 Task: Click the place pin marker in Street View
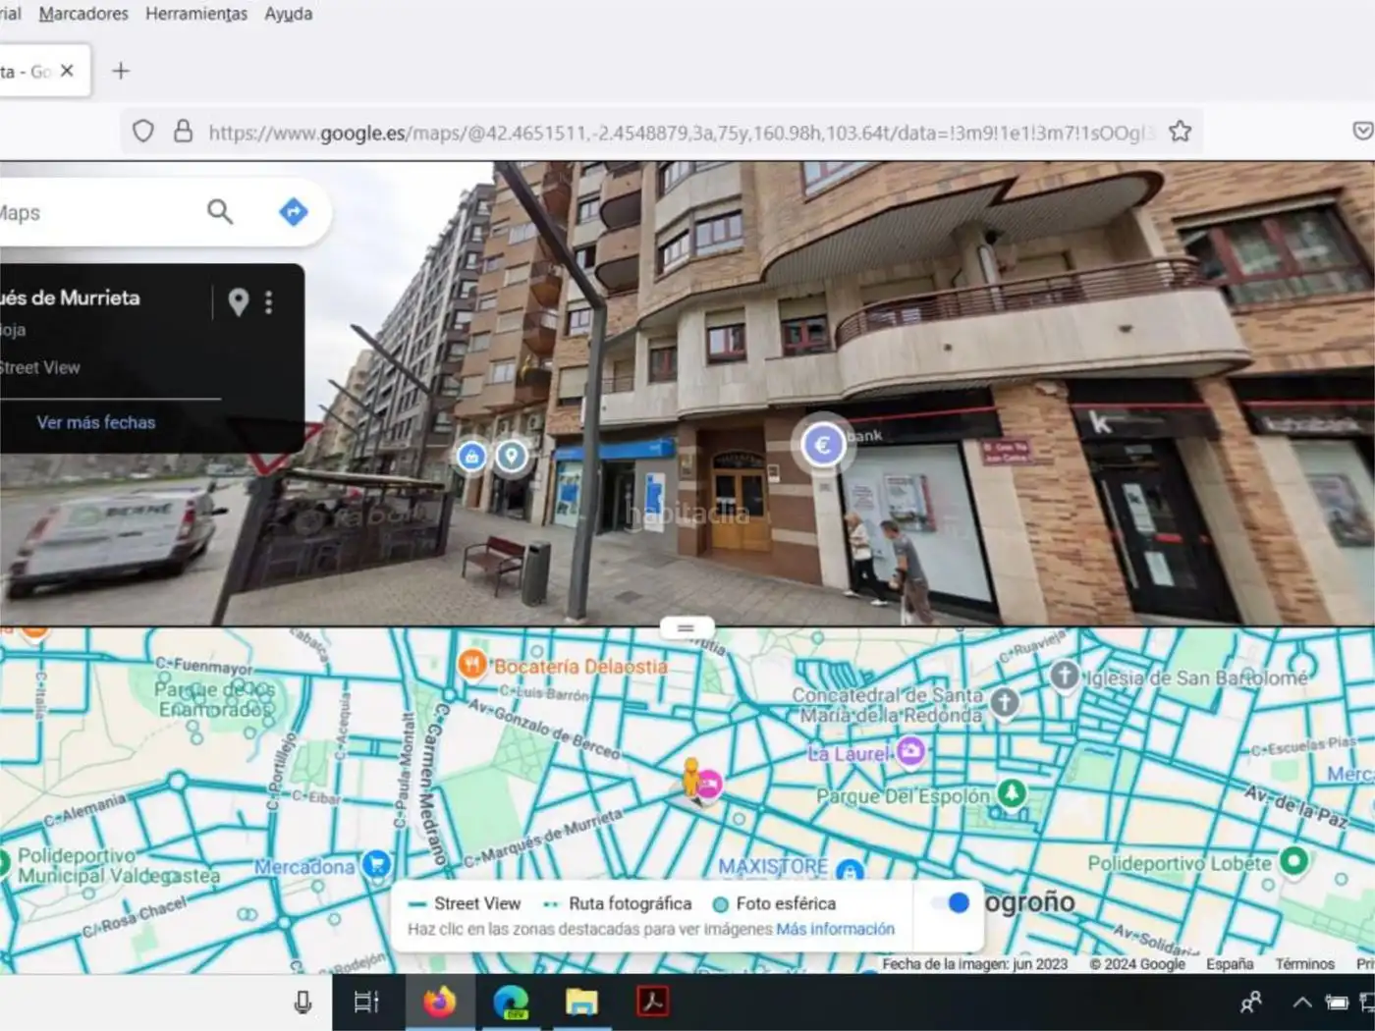511,457
